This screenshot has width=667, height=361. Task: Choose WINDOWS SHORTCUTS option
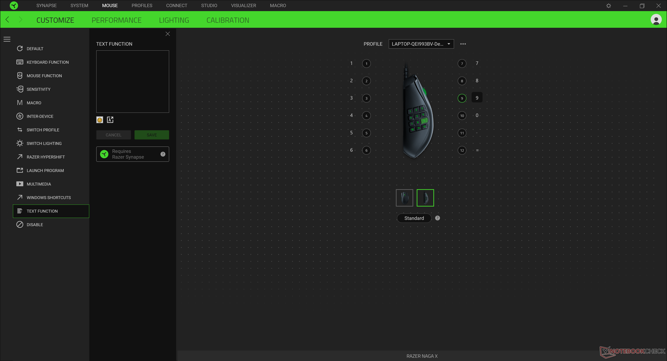point(51,198)
